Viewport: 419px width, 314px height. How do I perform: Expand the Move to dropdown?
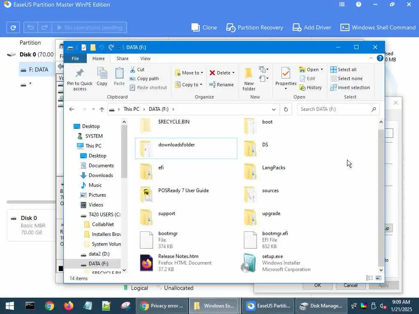pos(202,73)
